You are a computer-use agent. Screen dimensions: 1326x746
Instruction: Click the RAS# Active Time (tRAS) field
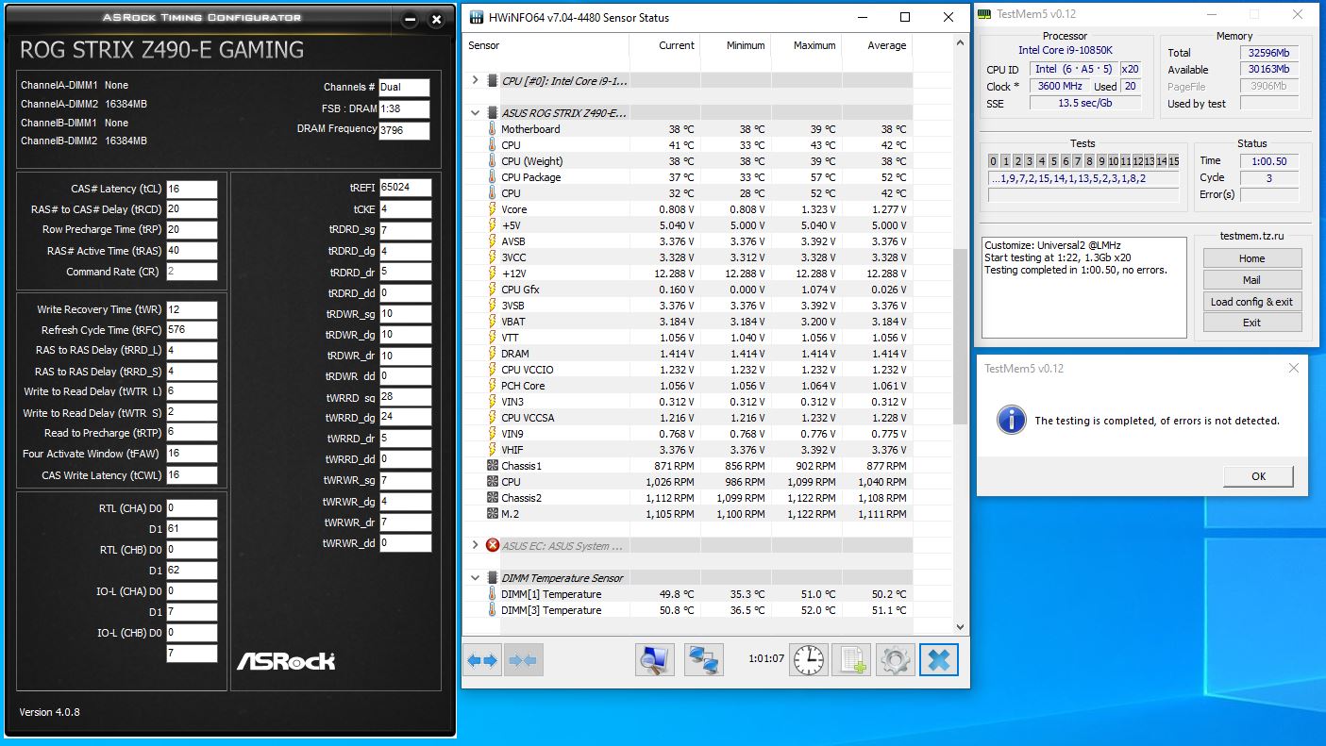192,251
